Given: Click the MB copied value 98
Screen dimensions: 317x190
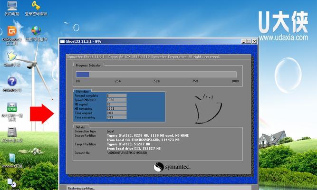Looking at the screenshot, I should [x=116, y=104].
